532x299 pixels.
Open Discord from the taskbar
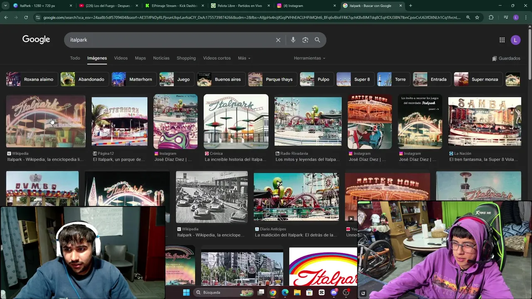(x=334, y=292)
